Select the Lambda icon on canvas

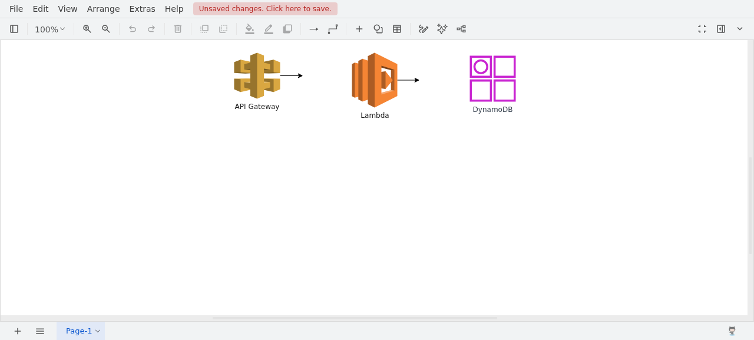click(375, 80)
